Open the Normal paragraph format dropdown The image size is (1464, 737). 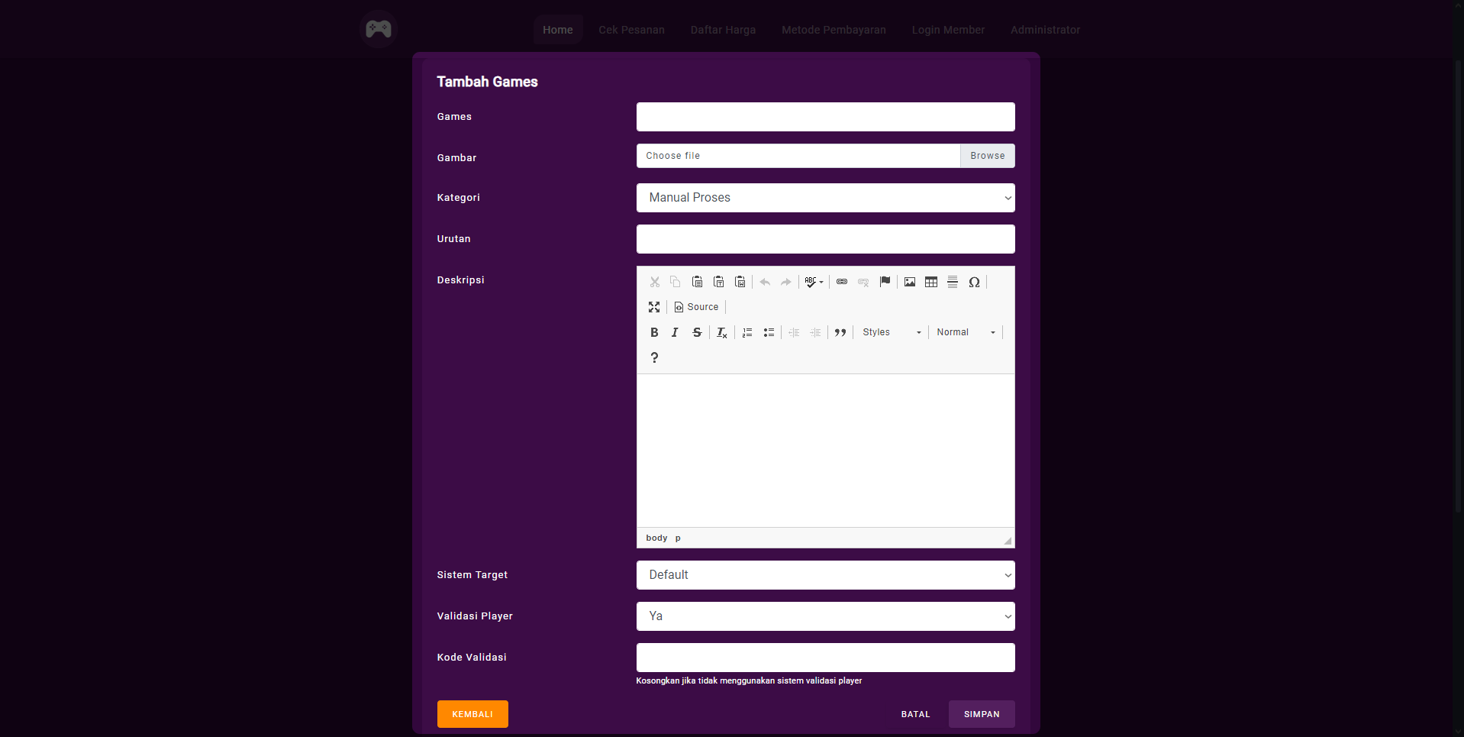(966, 332)
